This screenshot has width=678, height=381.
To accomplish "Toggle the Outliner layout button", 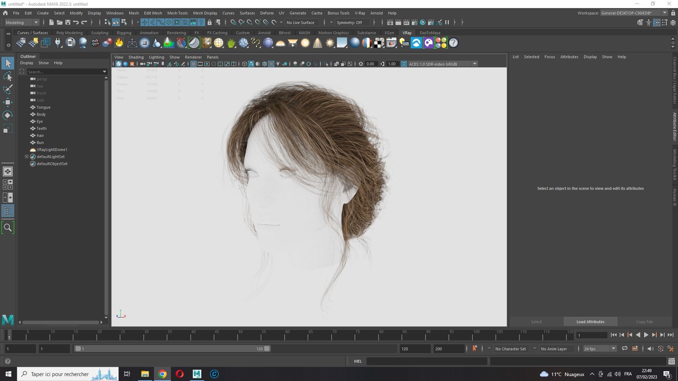I will tap(8, 211).
